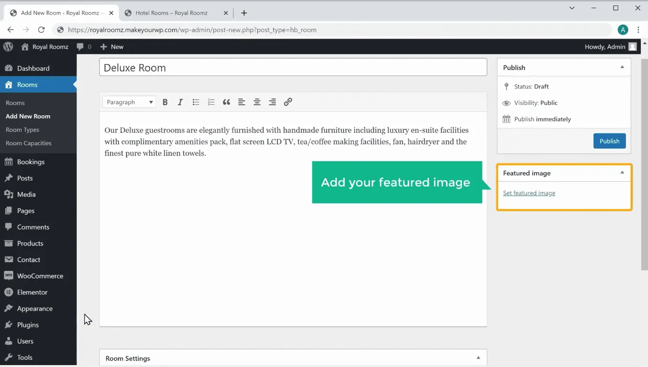
Task: Insert a numbered list
Action: click(211, 102)
